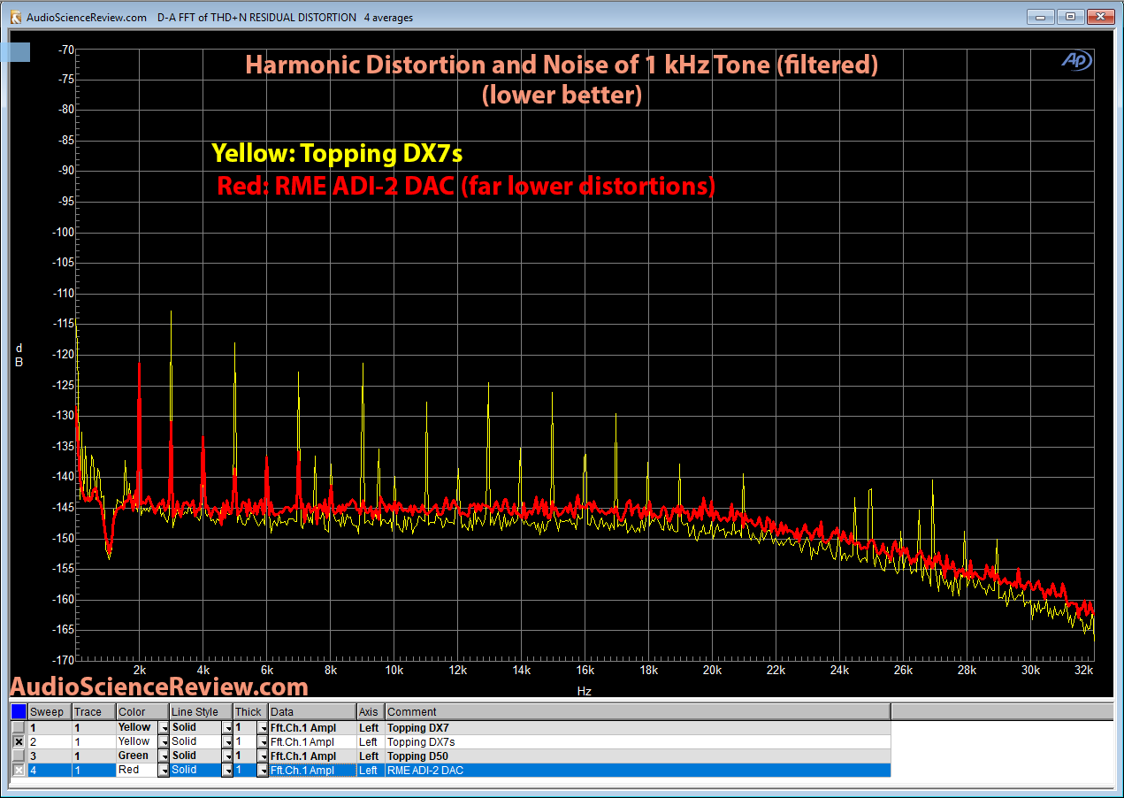Screen dimensions: 1124x798
Task: Open thickness dropdown for Topping DX7s row
Action: (262, 741)
